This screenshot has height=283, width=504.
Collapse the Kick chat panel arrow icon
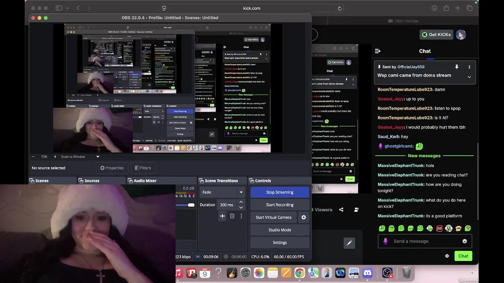378,51
